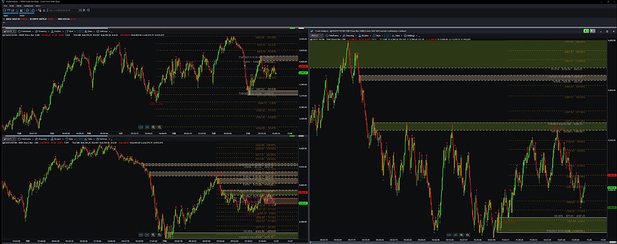The height and width of the screenshot is (244, 617).
Task: Open Studies menu in top-left chart
Action: coord(57,31)
